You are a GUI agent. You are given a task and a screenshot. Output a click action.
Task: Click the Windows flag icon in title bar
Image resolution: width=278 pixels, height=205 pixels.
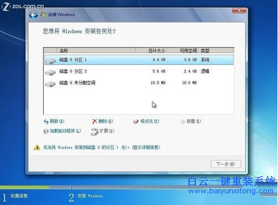pyautogui.click(x=43, y=15)
